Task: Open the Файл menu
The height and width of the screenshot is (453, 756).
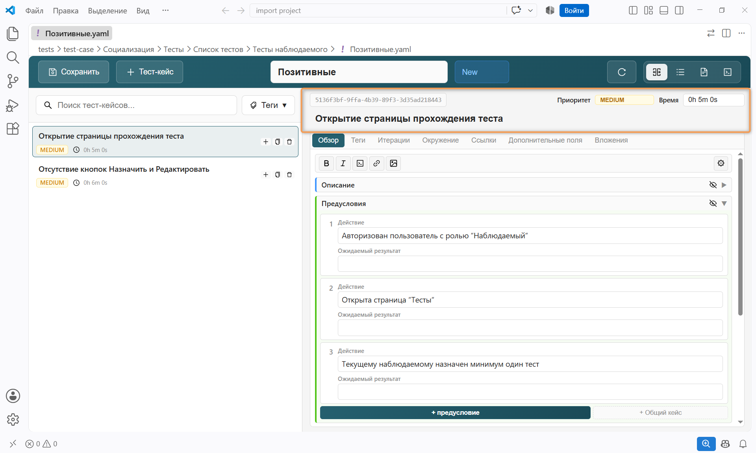Action: (x=34, y=11)
